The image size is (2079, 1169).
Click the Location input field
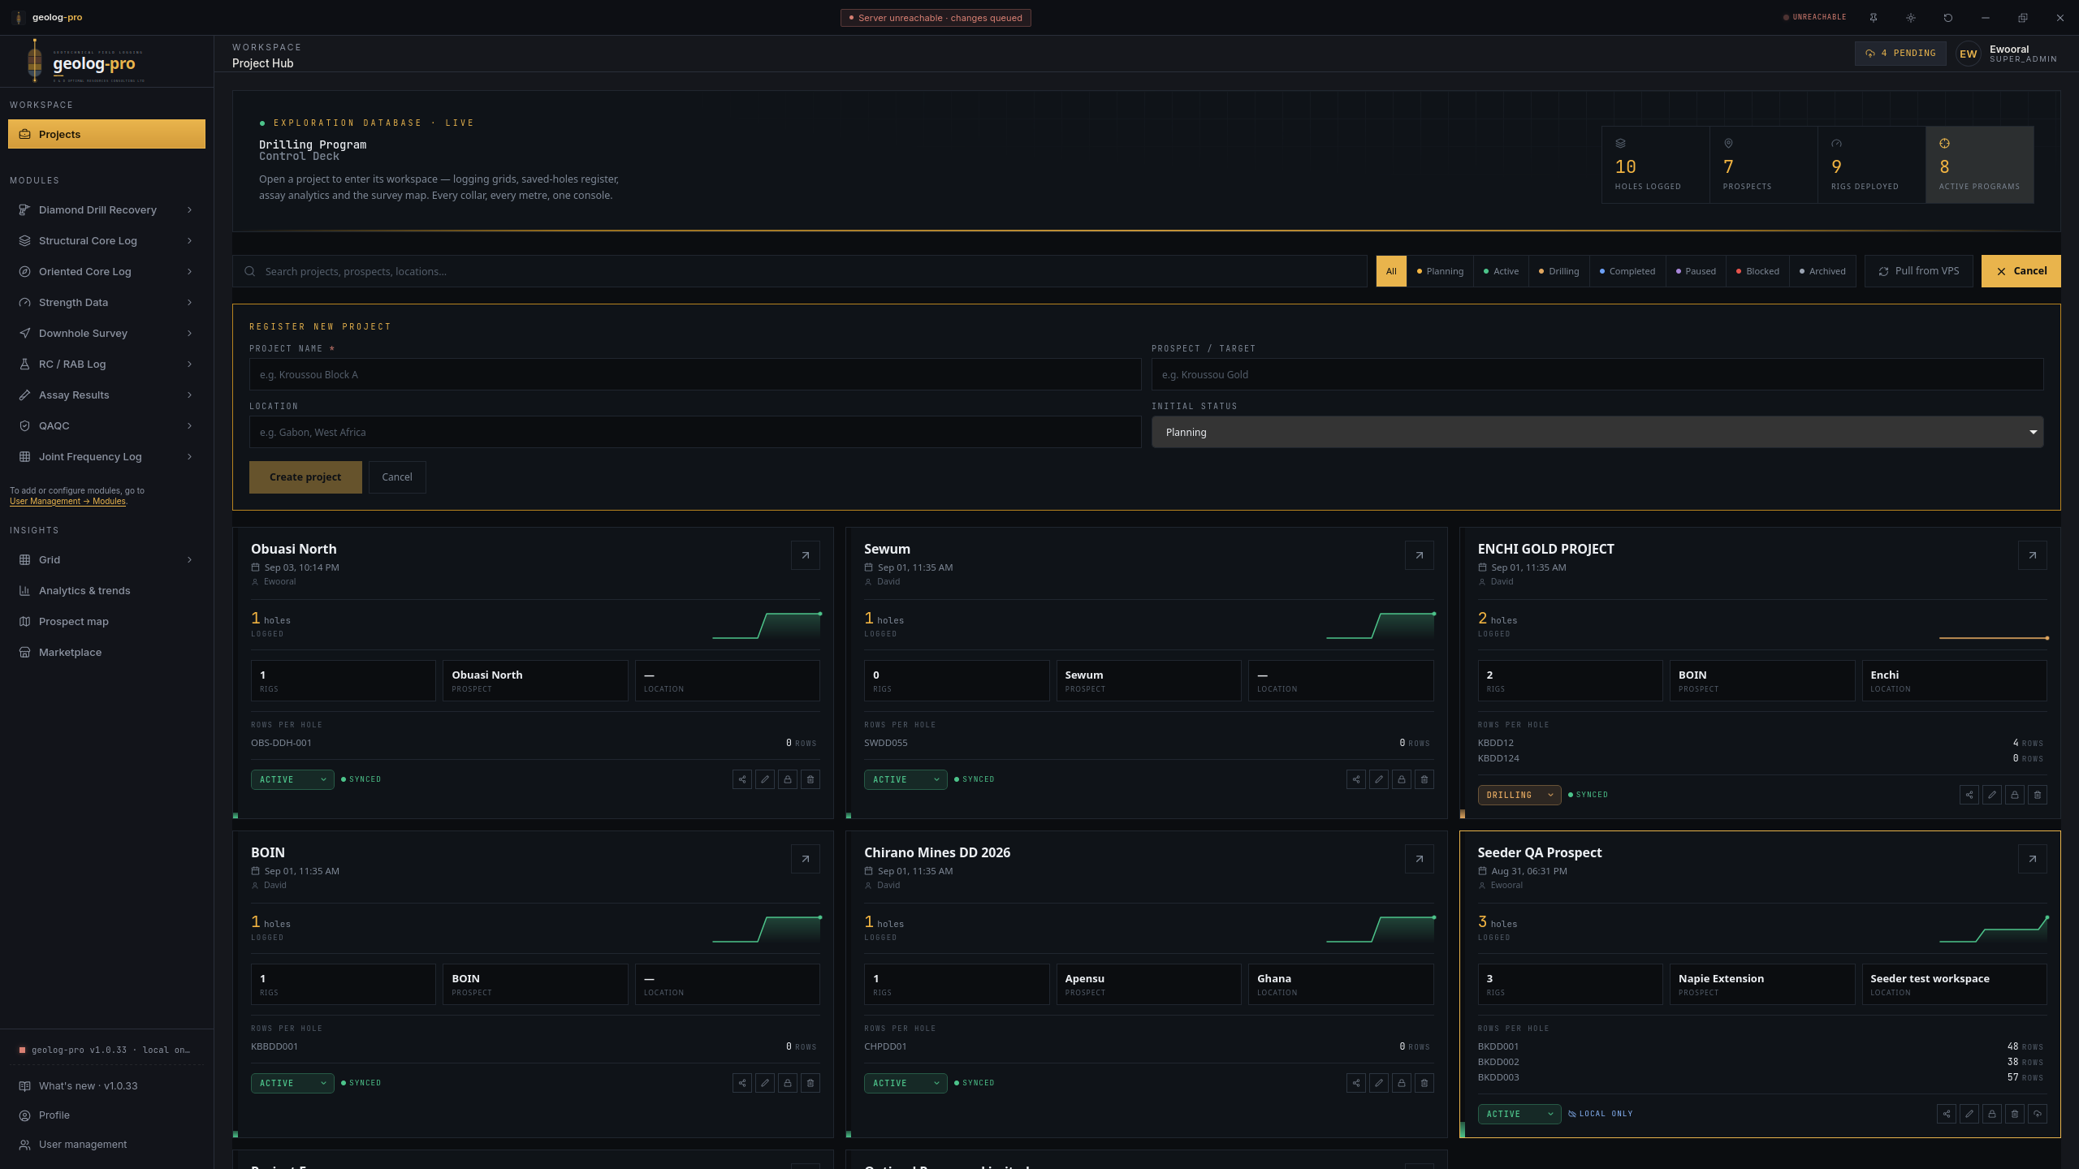(x=695, y=432)
